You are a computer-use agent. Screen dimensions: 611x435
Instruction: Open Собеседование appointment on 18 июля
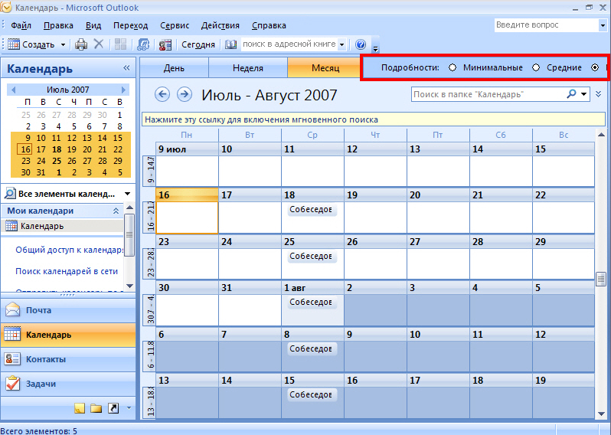312,210
